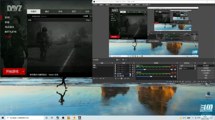The width and height of the screenshot is (215, 120).
Task: Open DayZ launcher taskbar icon
Action: (x=80, y=118)
